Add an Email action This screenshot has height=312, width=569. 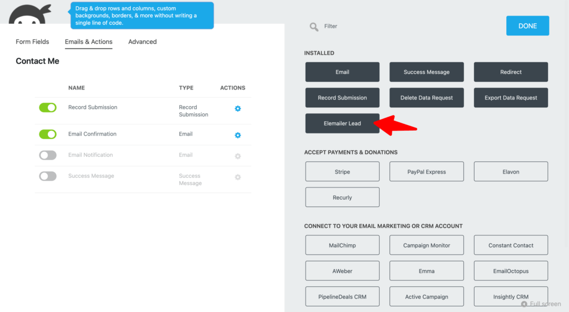click(342, 72)
